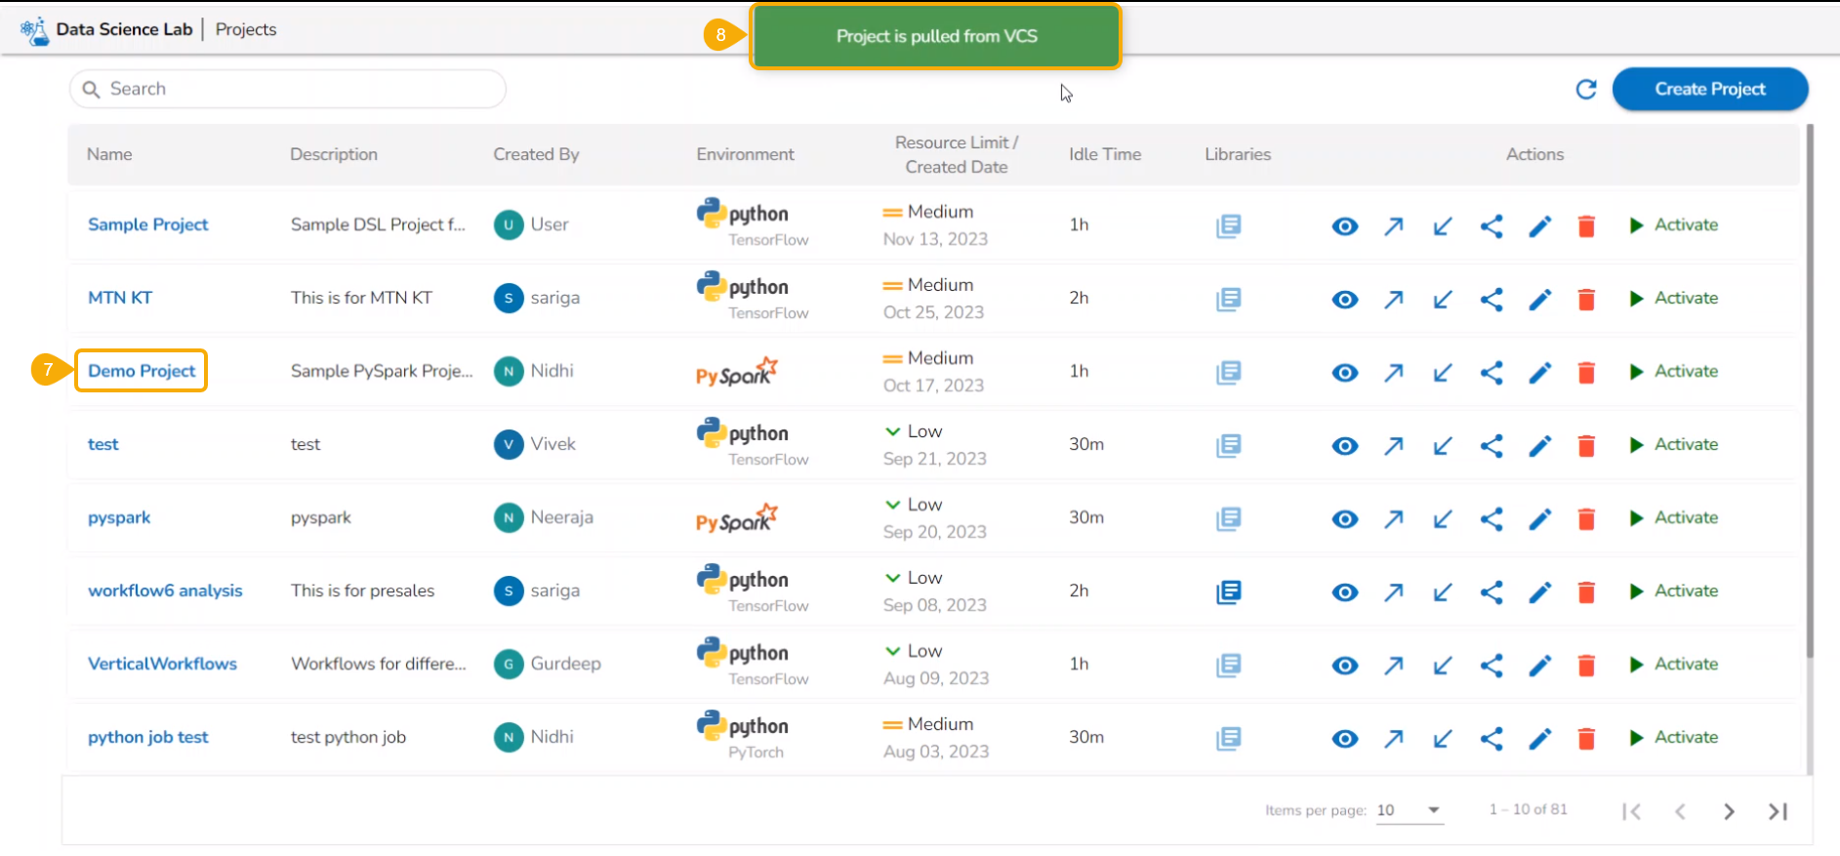Go to next page of projects

[x=1729, y=811]
